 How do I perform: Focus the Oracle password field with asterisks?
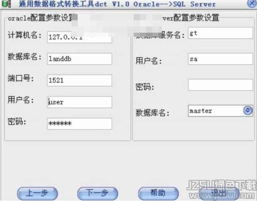[79, 124]
